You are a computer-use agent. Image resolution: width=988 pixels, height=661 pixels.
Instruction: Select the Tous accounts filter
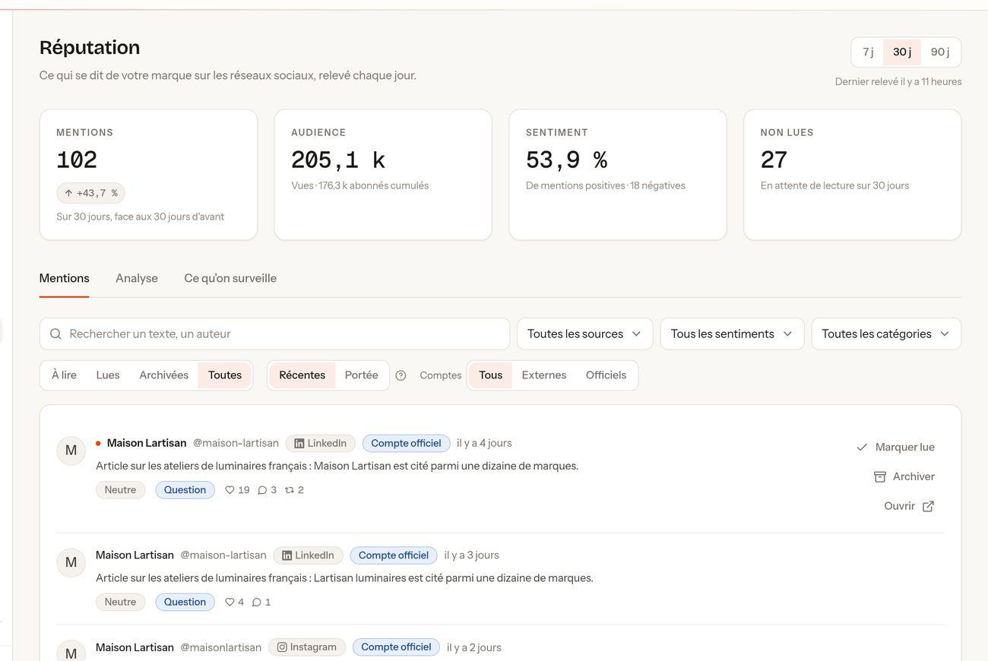[x=491, y=375]
